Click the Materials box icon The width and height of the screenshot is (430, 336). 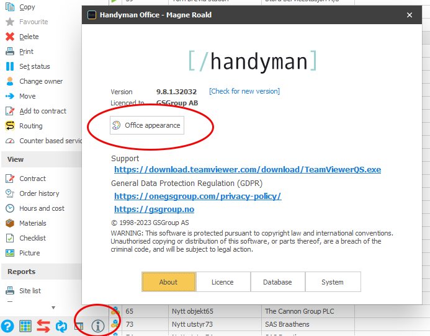pos(10,223)
